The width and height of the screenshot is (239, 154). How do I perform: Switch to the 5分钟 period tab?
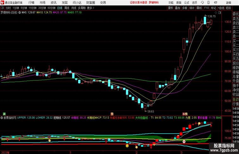[x=24, y=8]
